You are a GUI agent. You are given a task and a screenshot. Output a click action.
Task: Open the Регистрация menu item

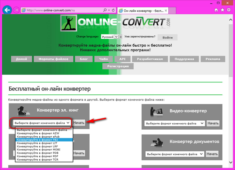[118, 66]
